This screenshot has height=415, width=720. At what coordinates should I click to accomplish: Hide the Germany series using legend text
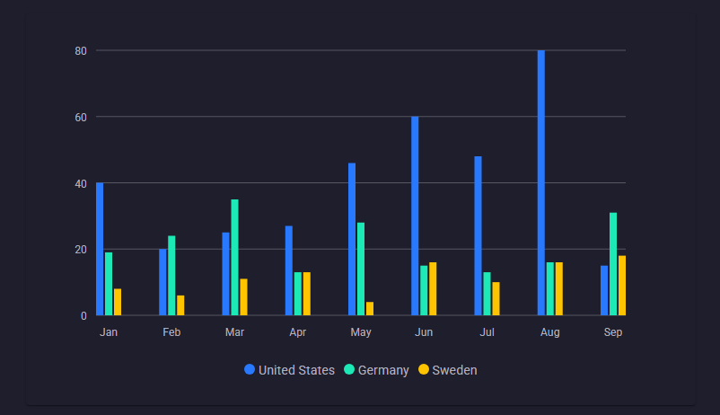click(383, 370)
